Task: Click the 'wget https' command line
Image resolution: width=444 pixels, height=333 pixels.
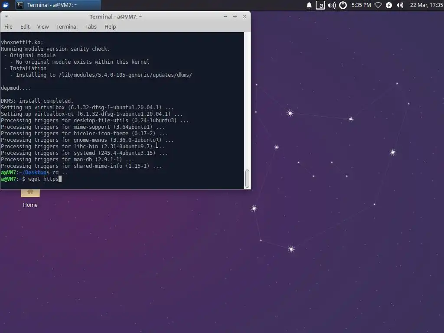Action: coord(31,179)
